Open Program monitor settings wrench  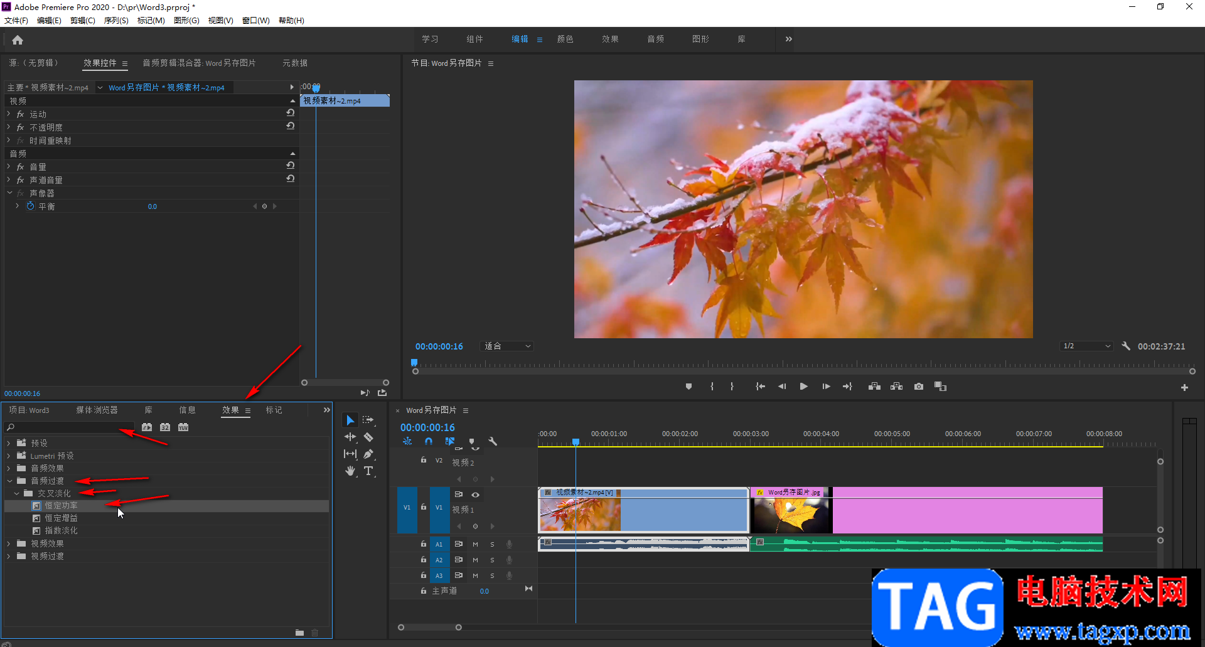(x=1126, y=346)
